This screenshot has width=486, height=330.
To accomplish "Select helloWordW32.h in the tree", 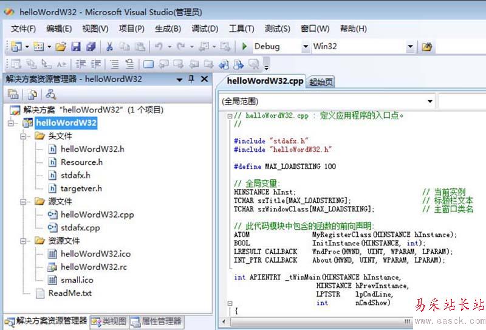I will point(92,149).
